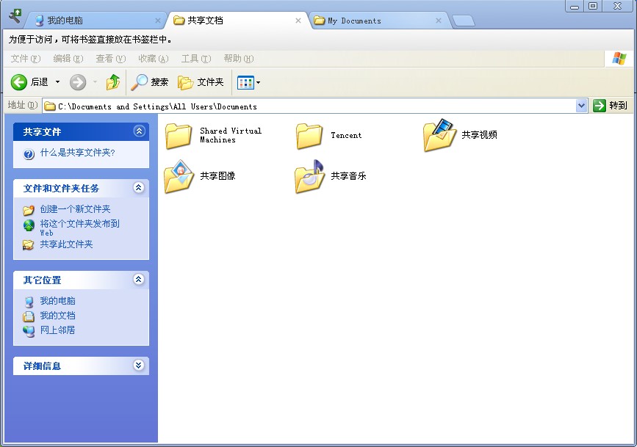Open the address bar dropdown arrow
This screenshot has height=447, width=637.
pos(581,106)
